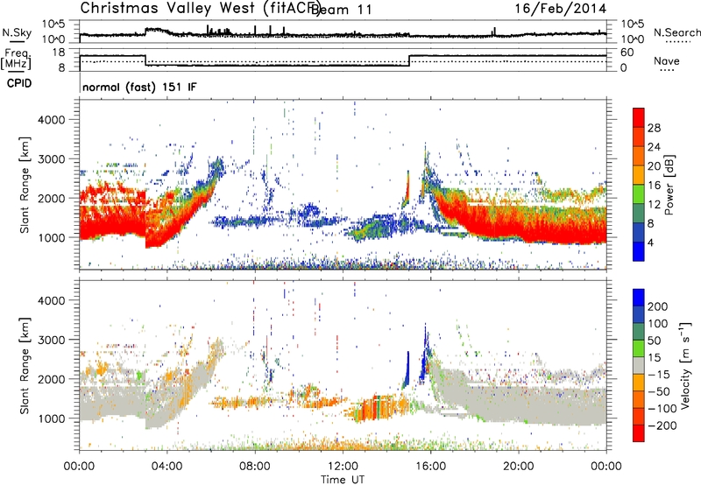Click 'normal (fast) 151 IF' text
701x485 pixels.
pyautogui.click(x=139, y=87)
